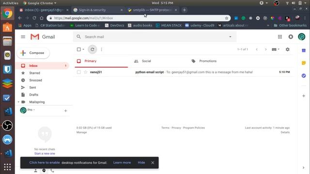The height and width of the screenshot is (174, 310).
Task: Open Google account notifications bell
Action: pos(291,37)
